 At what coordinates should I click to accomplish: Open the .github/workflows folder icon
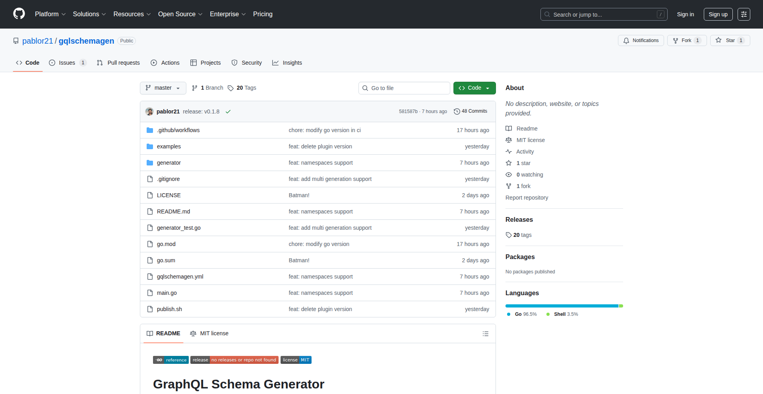pyautogui.click(x=150, y=130)
